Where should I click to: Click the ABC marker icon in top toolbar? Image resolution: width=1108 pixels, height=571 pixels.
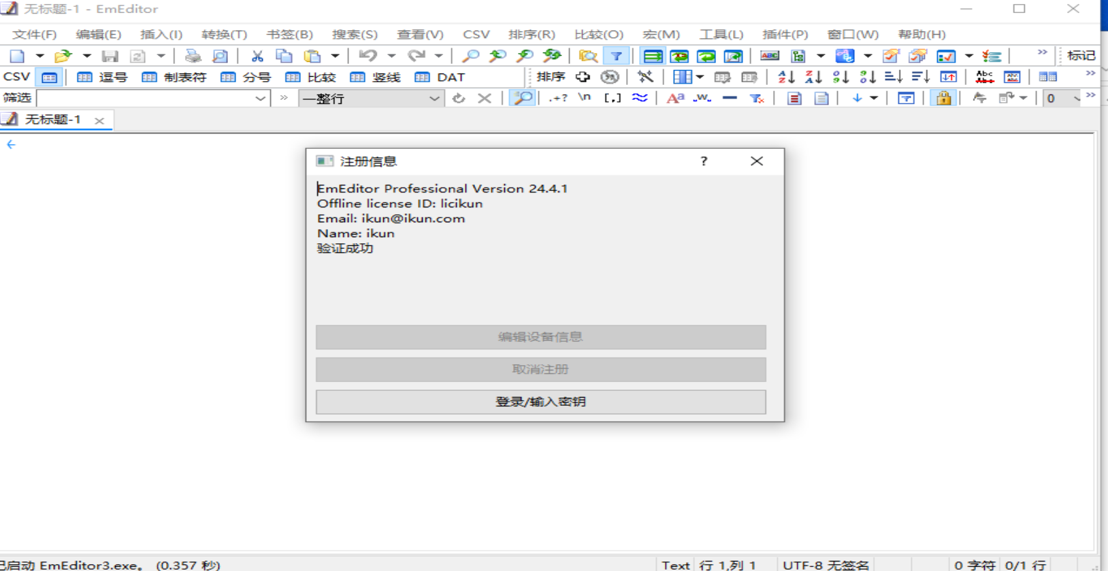click(770, 56)
